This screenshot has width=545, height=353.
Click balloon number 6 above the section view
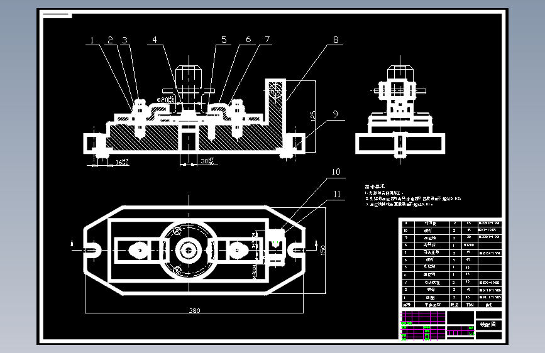point(248,40)
